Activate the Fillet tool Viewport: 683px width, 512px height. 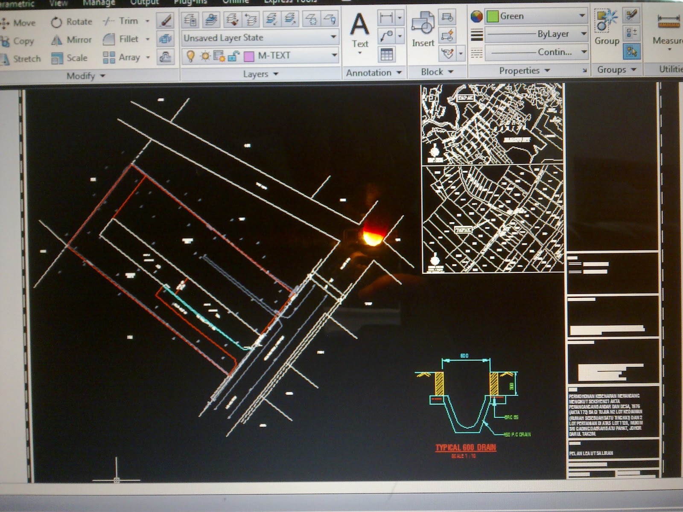point(121,39)
